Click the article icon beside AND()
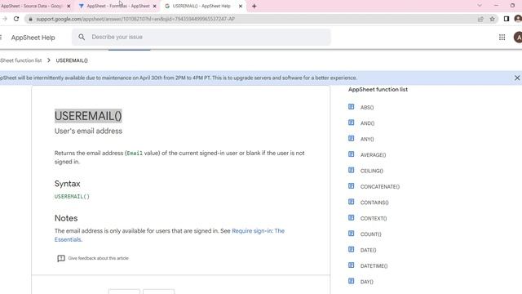The height and width of the screenshot is (294, 522). pos(352,122)
